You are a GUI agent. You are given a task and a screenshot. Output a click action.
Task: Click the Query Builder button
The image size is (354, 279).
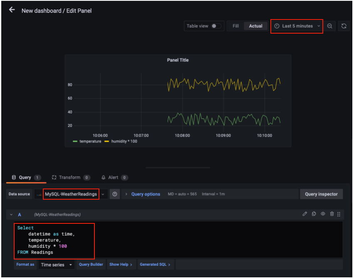pos(91,264)
